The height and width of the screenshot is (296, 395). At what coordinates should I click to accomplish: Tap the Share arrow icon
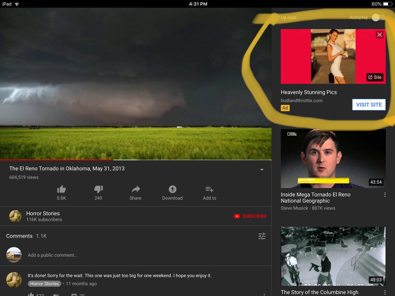[136, 189]
